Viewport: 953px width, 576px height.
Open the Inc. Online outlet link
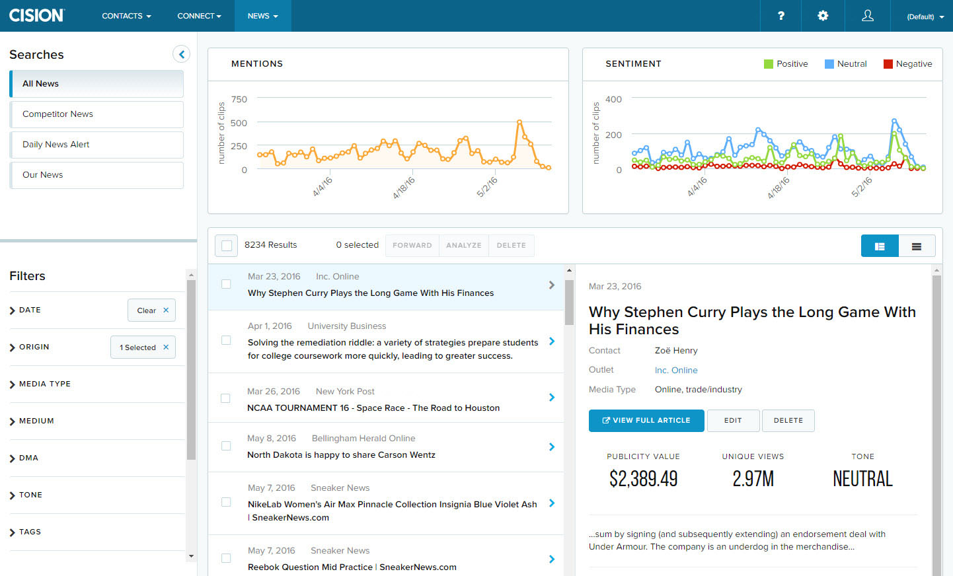[x=676, y=371]
